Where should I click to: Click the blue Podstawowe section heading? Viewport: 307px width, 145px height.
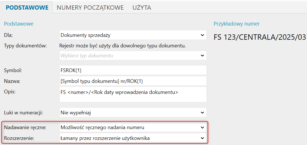pos(19,24)
